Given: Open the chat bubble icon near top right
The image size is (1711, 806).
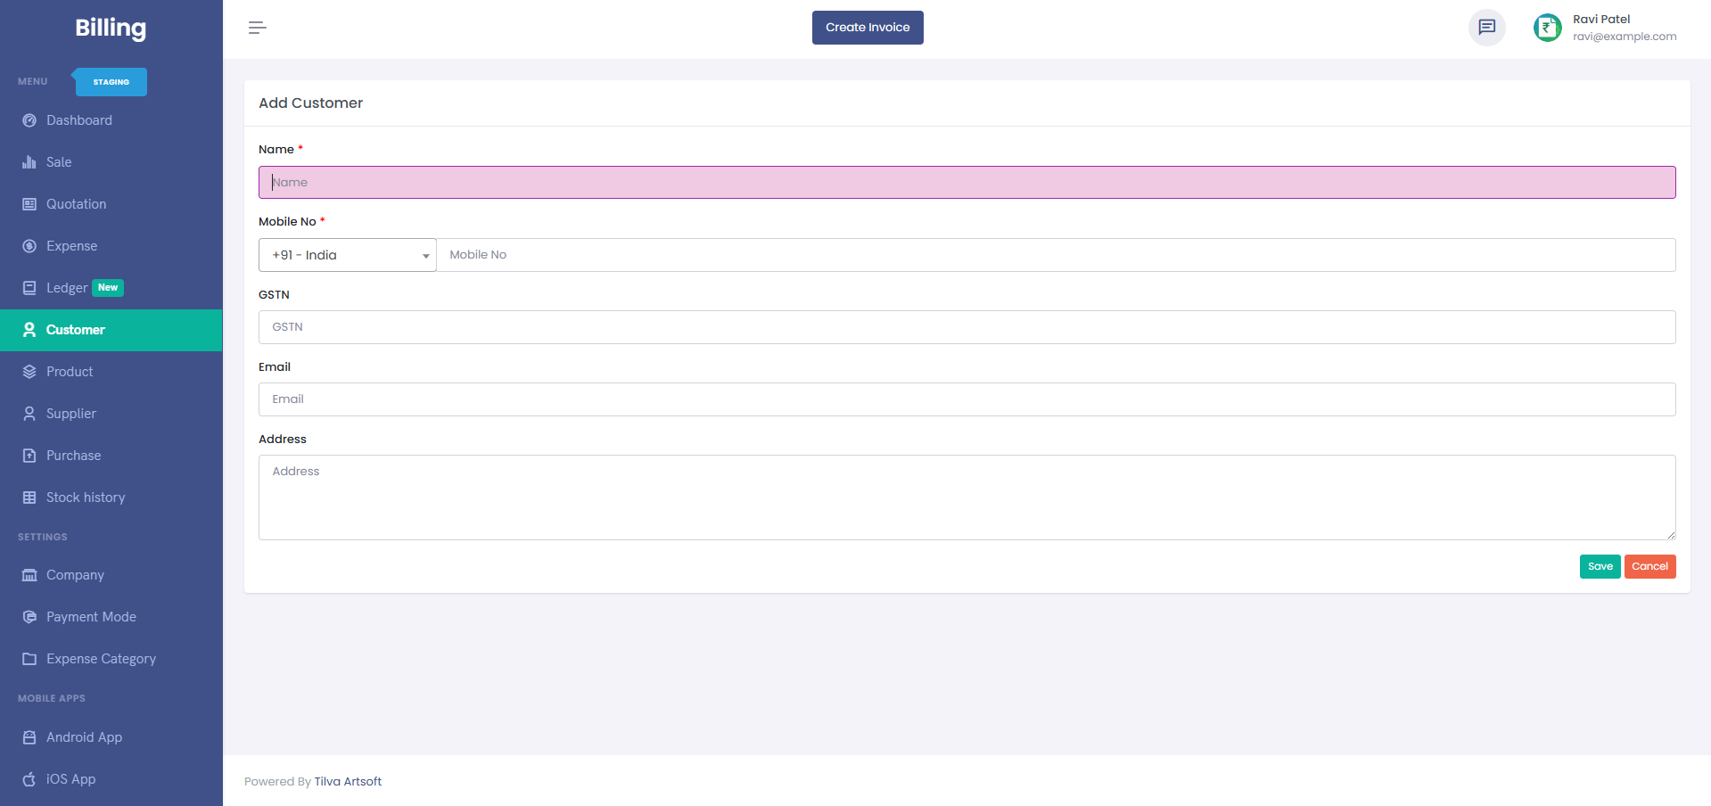Looking at the screenshot, I should click(1486, 27).
